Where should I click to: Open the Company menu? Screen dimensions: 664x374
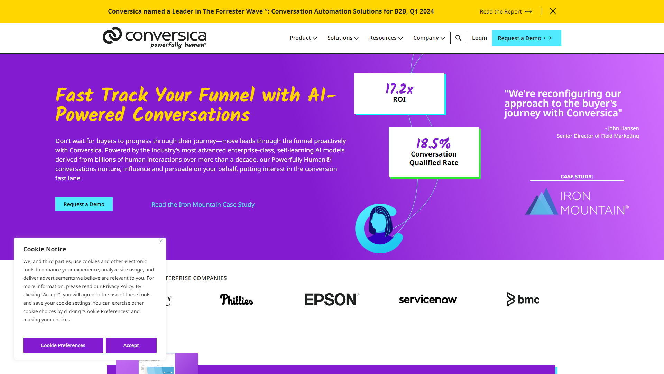428,38
